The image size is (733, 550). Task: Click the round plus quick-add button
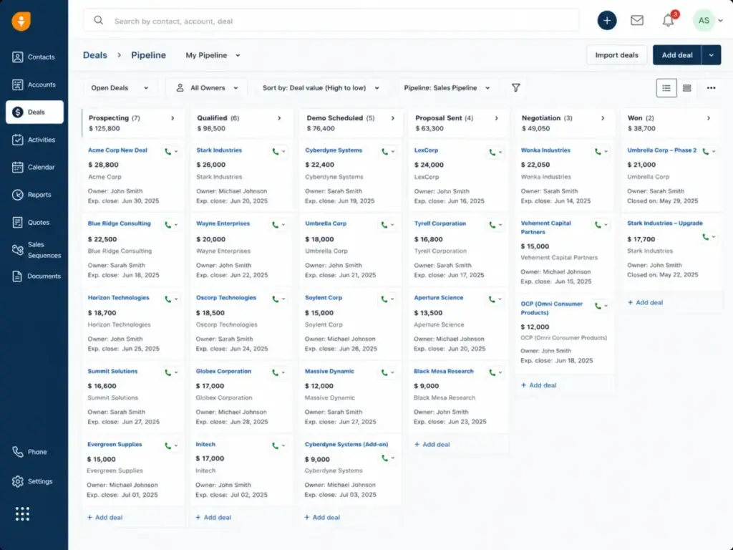pos(607,21)
